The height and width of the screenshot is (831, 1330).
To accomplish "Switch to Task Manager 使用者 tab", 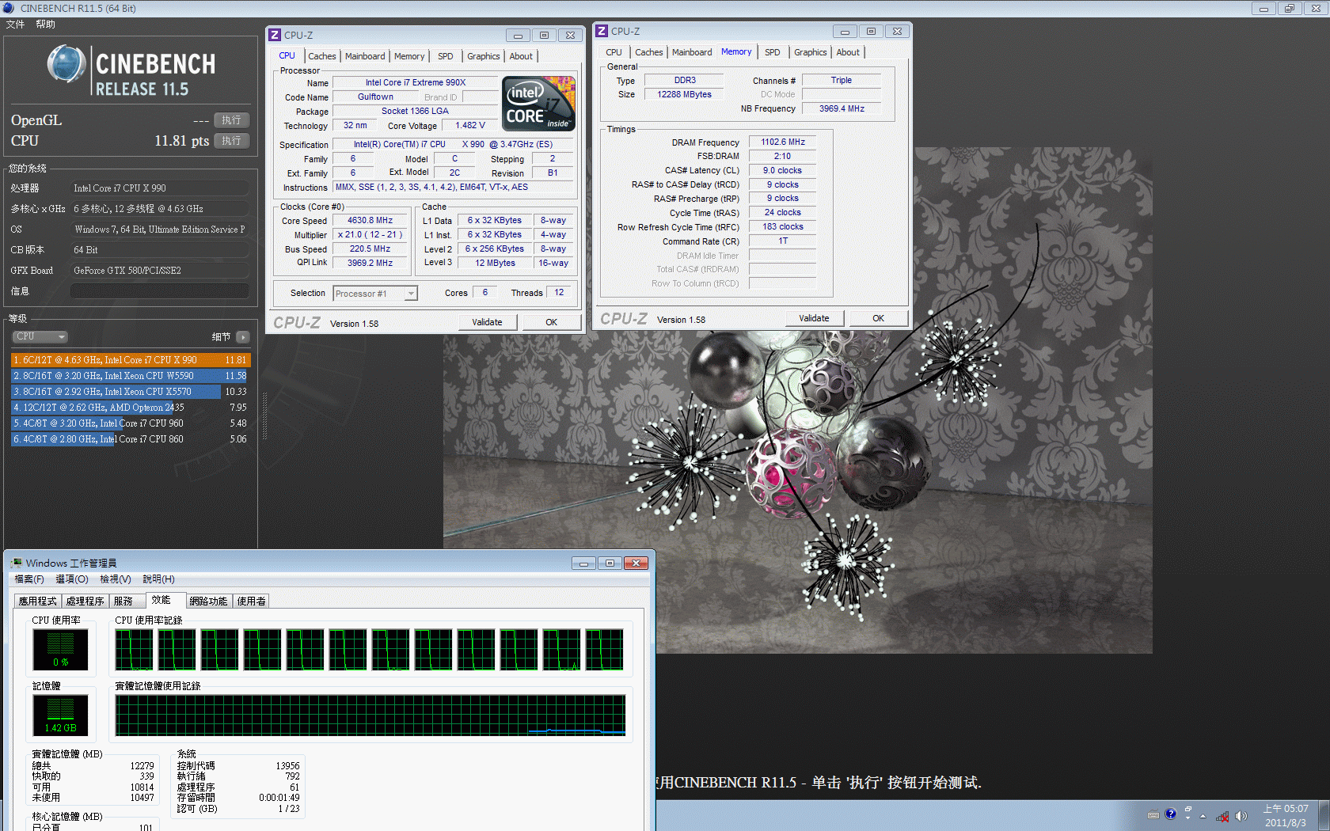I will tap(252, 601).
